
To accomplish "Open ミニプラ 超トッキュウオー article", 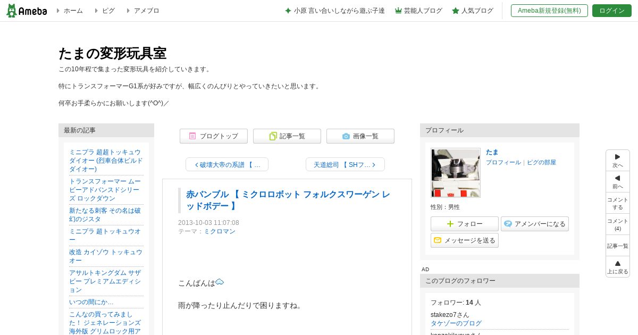I will (105, 236).
